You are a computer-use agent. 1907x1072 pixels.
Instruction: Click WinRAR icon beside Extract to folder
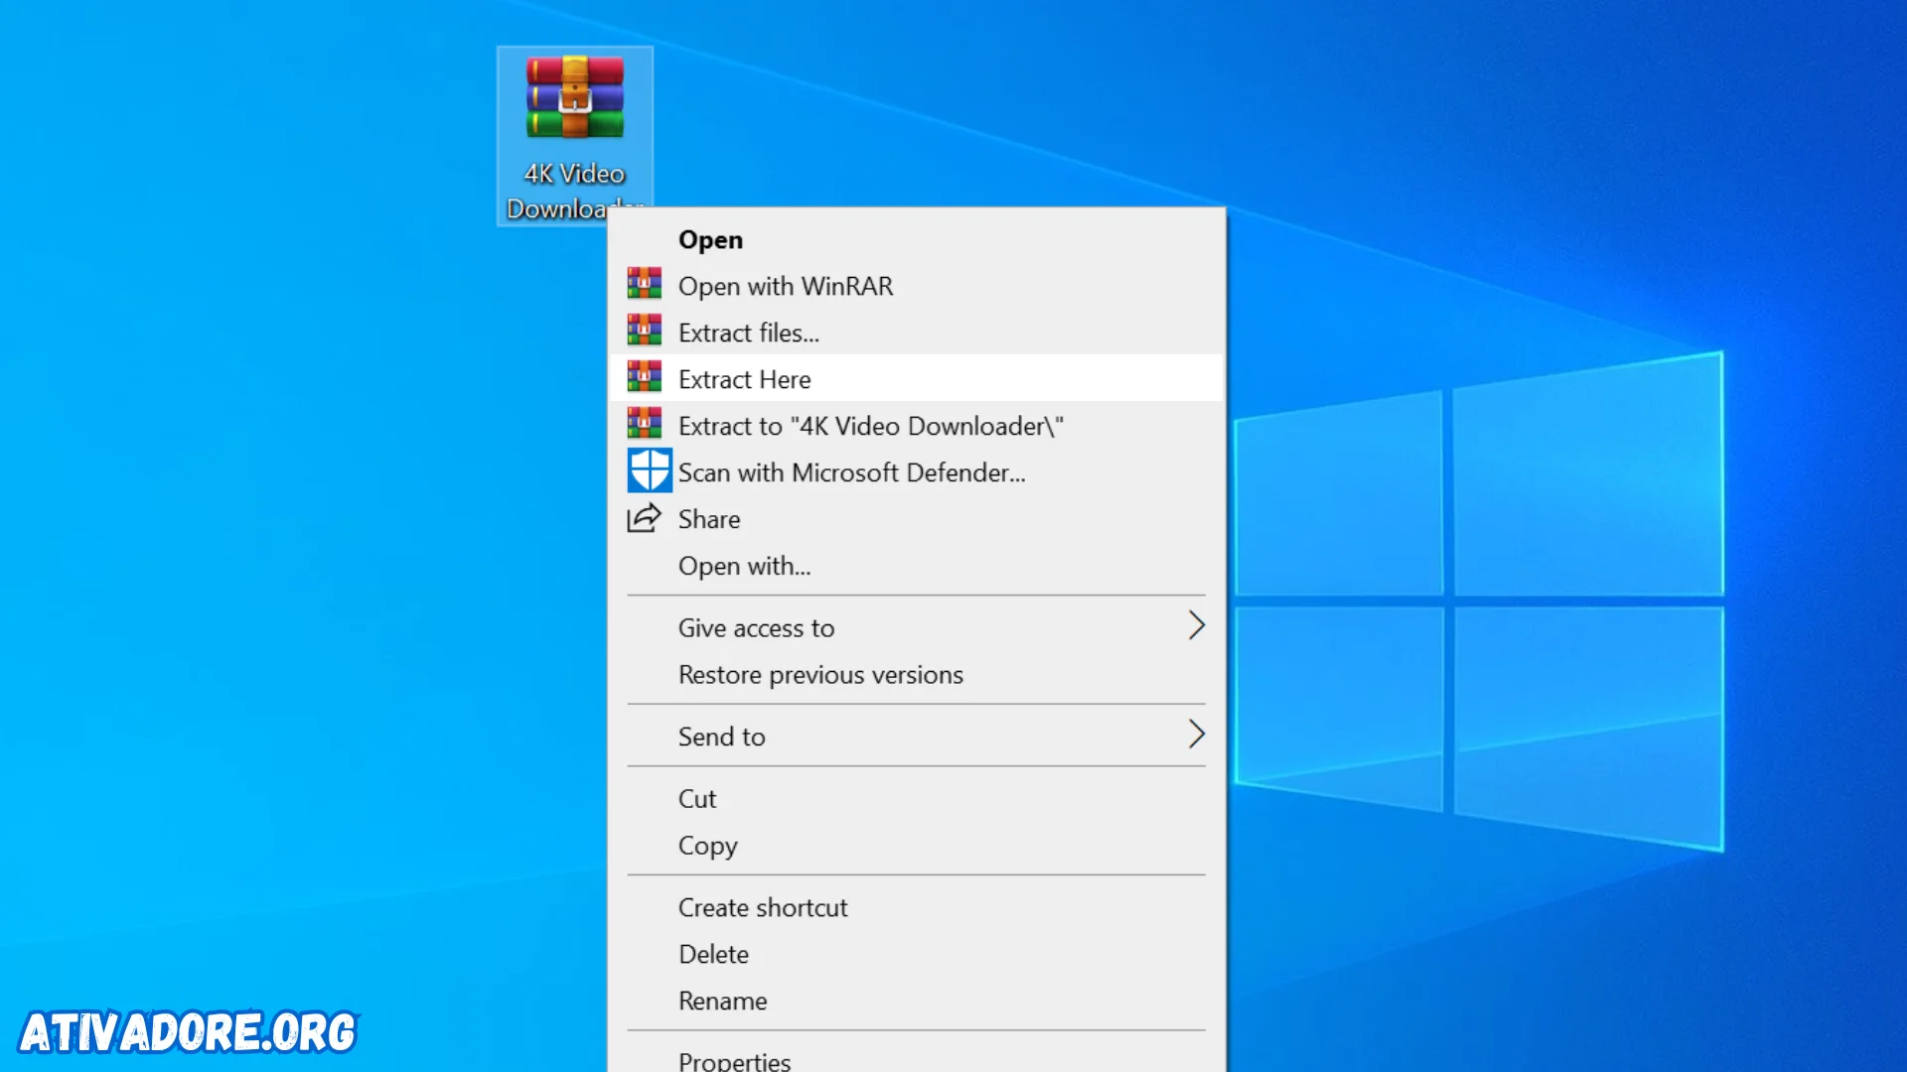pos(644,424)
